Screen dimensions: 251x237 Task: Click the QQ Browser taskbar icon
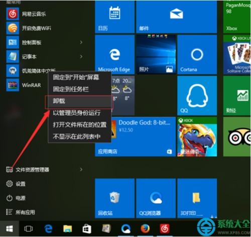126,228
